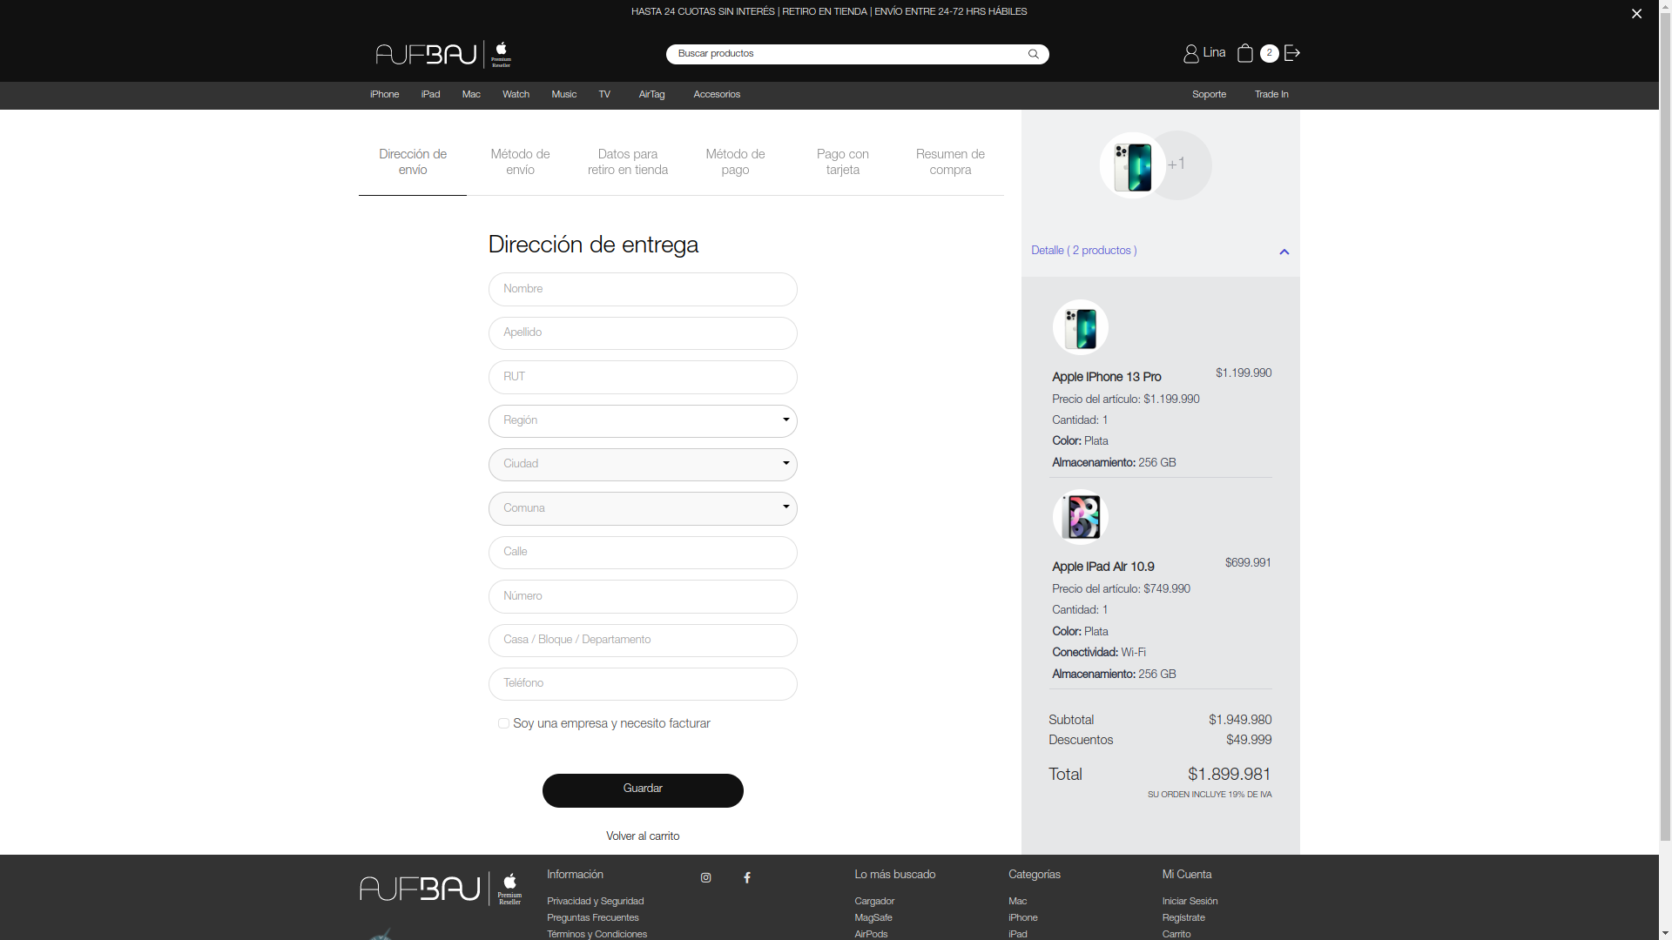Focus the Casa / Bloque / Departamento field

(643, 640)
